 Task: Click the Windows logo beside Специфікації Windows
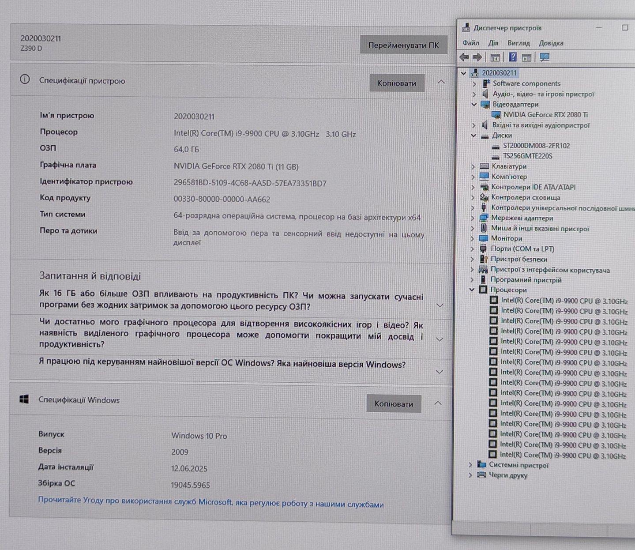(24, 399)
